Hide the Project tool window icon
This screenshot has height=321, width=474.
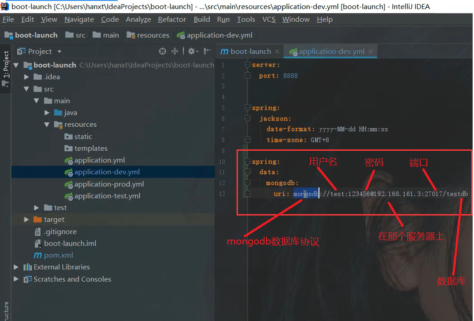tap(207, 51)
